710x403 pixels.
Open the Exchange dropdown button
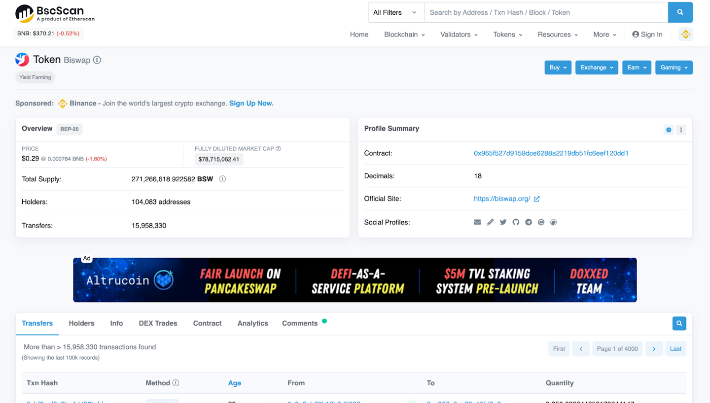click(x=597, y=67)
